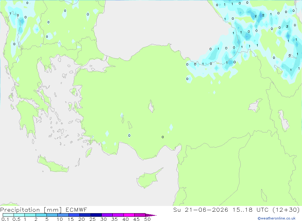Click the "Su" weekday label
302x221 pixels.
click(177, 210)
